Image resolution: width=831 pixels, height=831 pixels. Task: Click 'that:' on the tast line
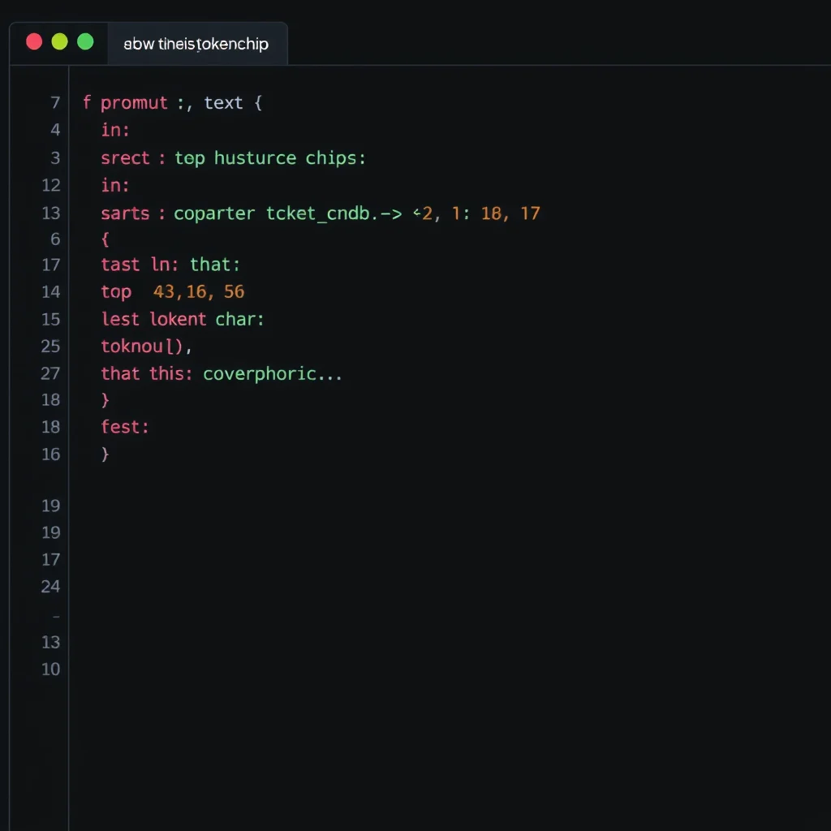coord(215,265)
